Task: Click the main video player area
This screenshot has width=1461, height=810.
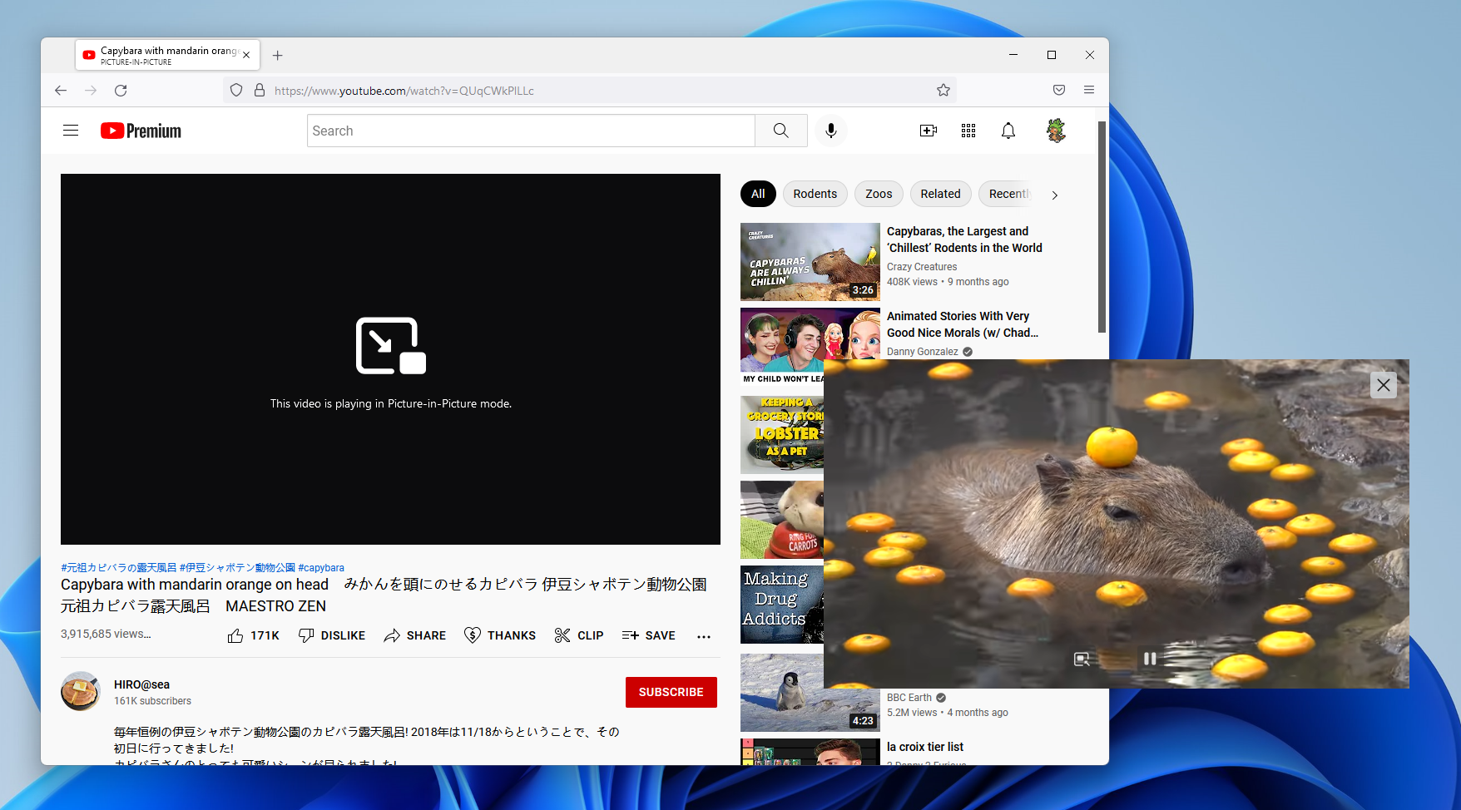Action: [390, 359]
